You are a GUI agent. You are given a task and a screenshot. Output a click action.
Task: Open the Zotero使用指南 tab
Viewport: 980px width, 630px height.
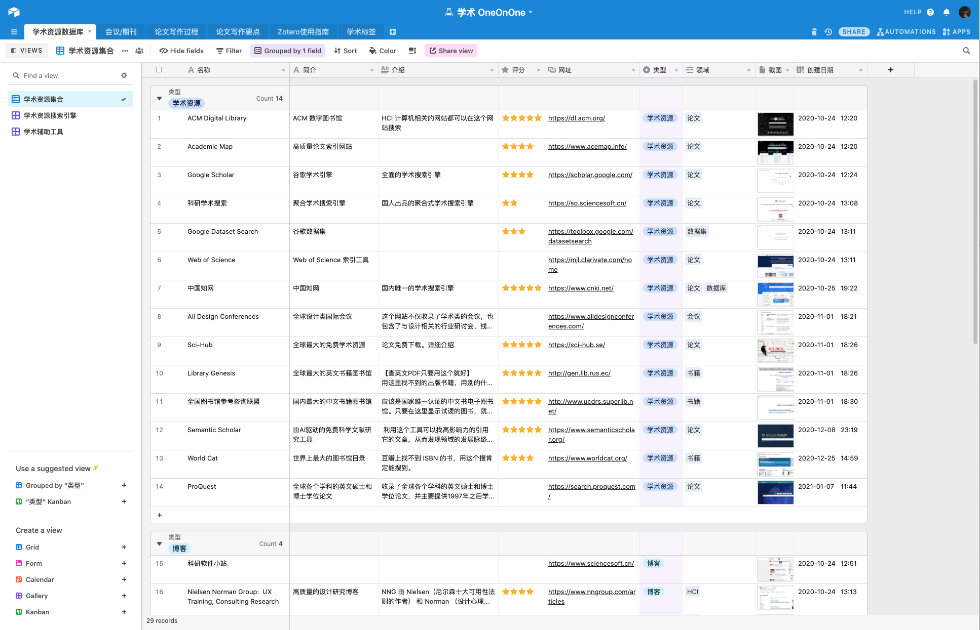click(x=303, y=32)
